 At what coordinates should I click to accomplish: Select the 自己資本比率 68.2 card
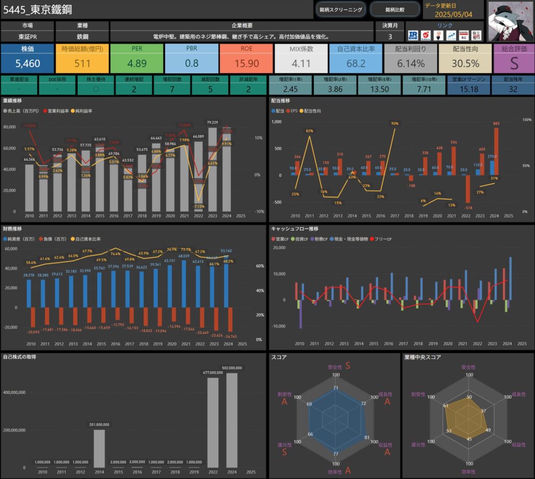click(x=356, y=59)
